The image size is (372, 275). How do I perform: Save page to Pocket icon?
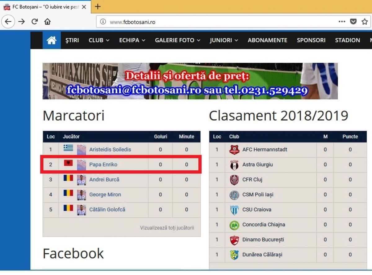click(x=353, y=22)
